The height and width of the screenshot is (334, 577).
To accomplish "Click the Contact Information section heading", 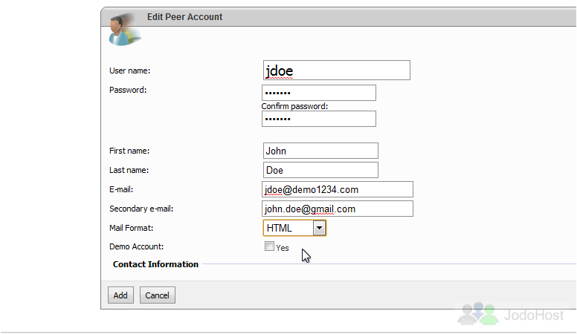I will tap(155, 264).
